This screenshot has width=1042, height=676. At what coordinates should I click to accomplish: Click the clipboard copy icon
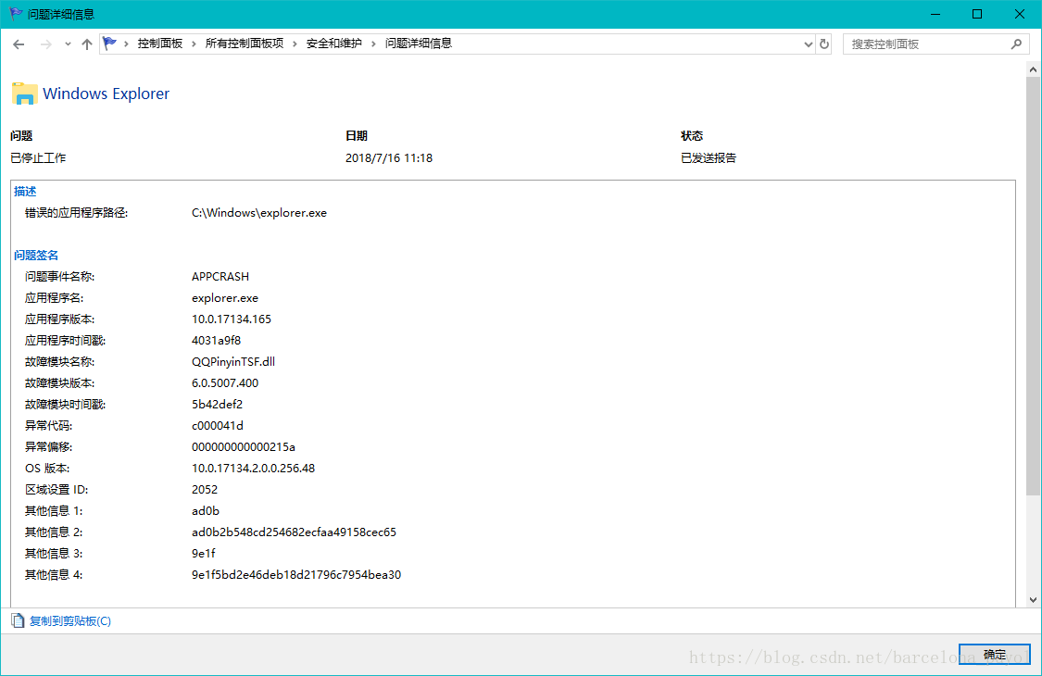coord(18,620)
